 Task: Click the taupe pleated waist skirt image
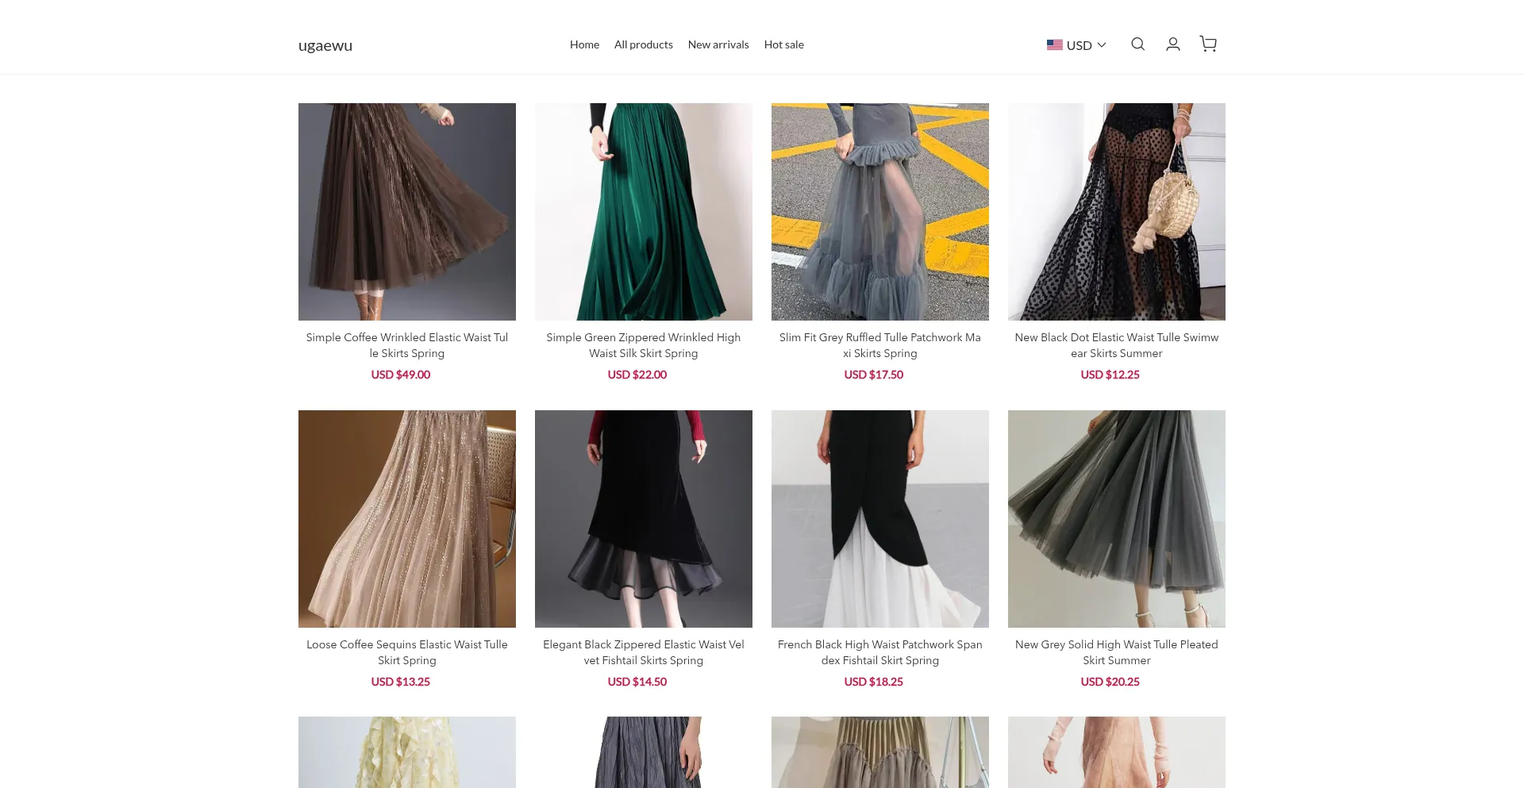pyautogui.click(x=880, y=752)
